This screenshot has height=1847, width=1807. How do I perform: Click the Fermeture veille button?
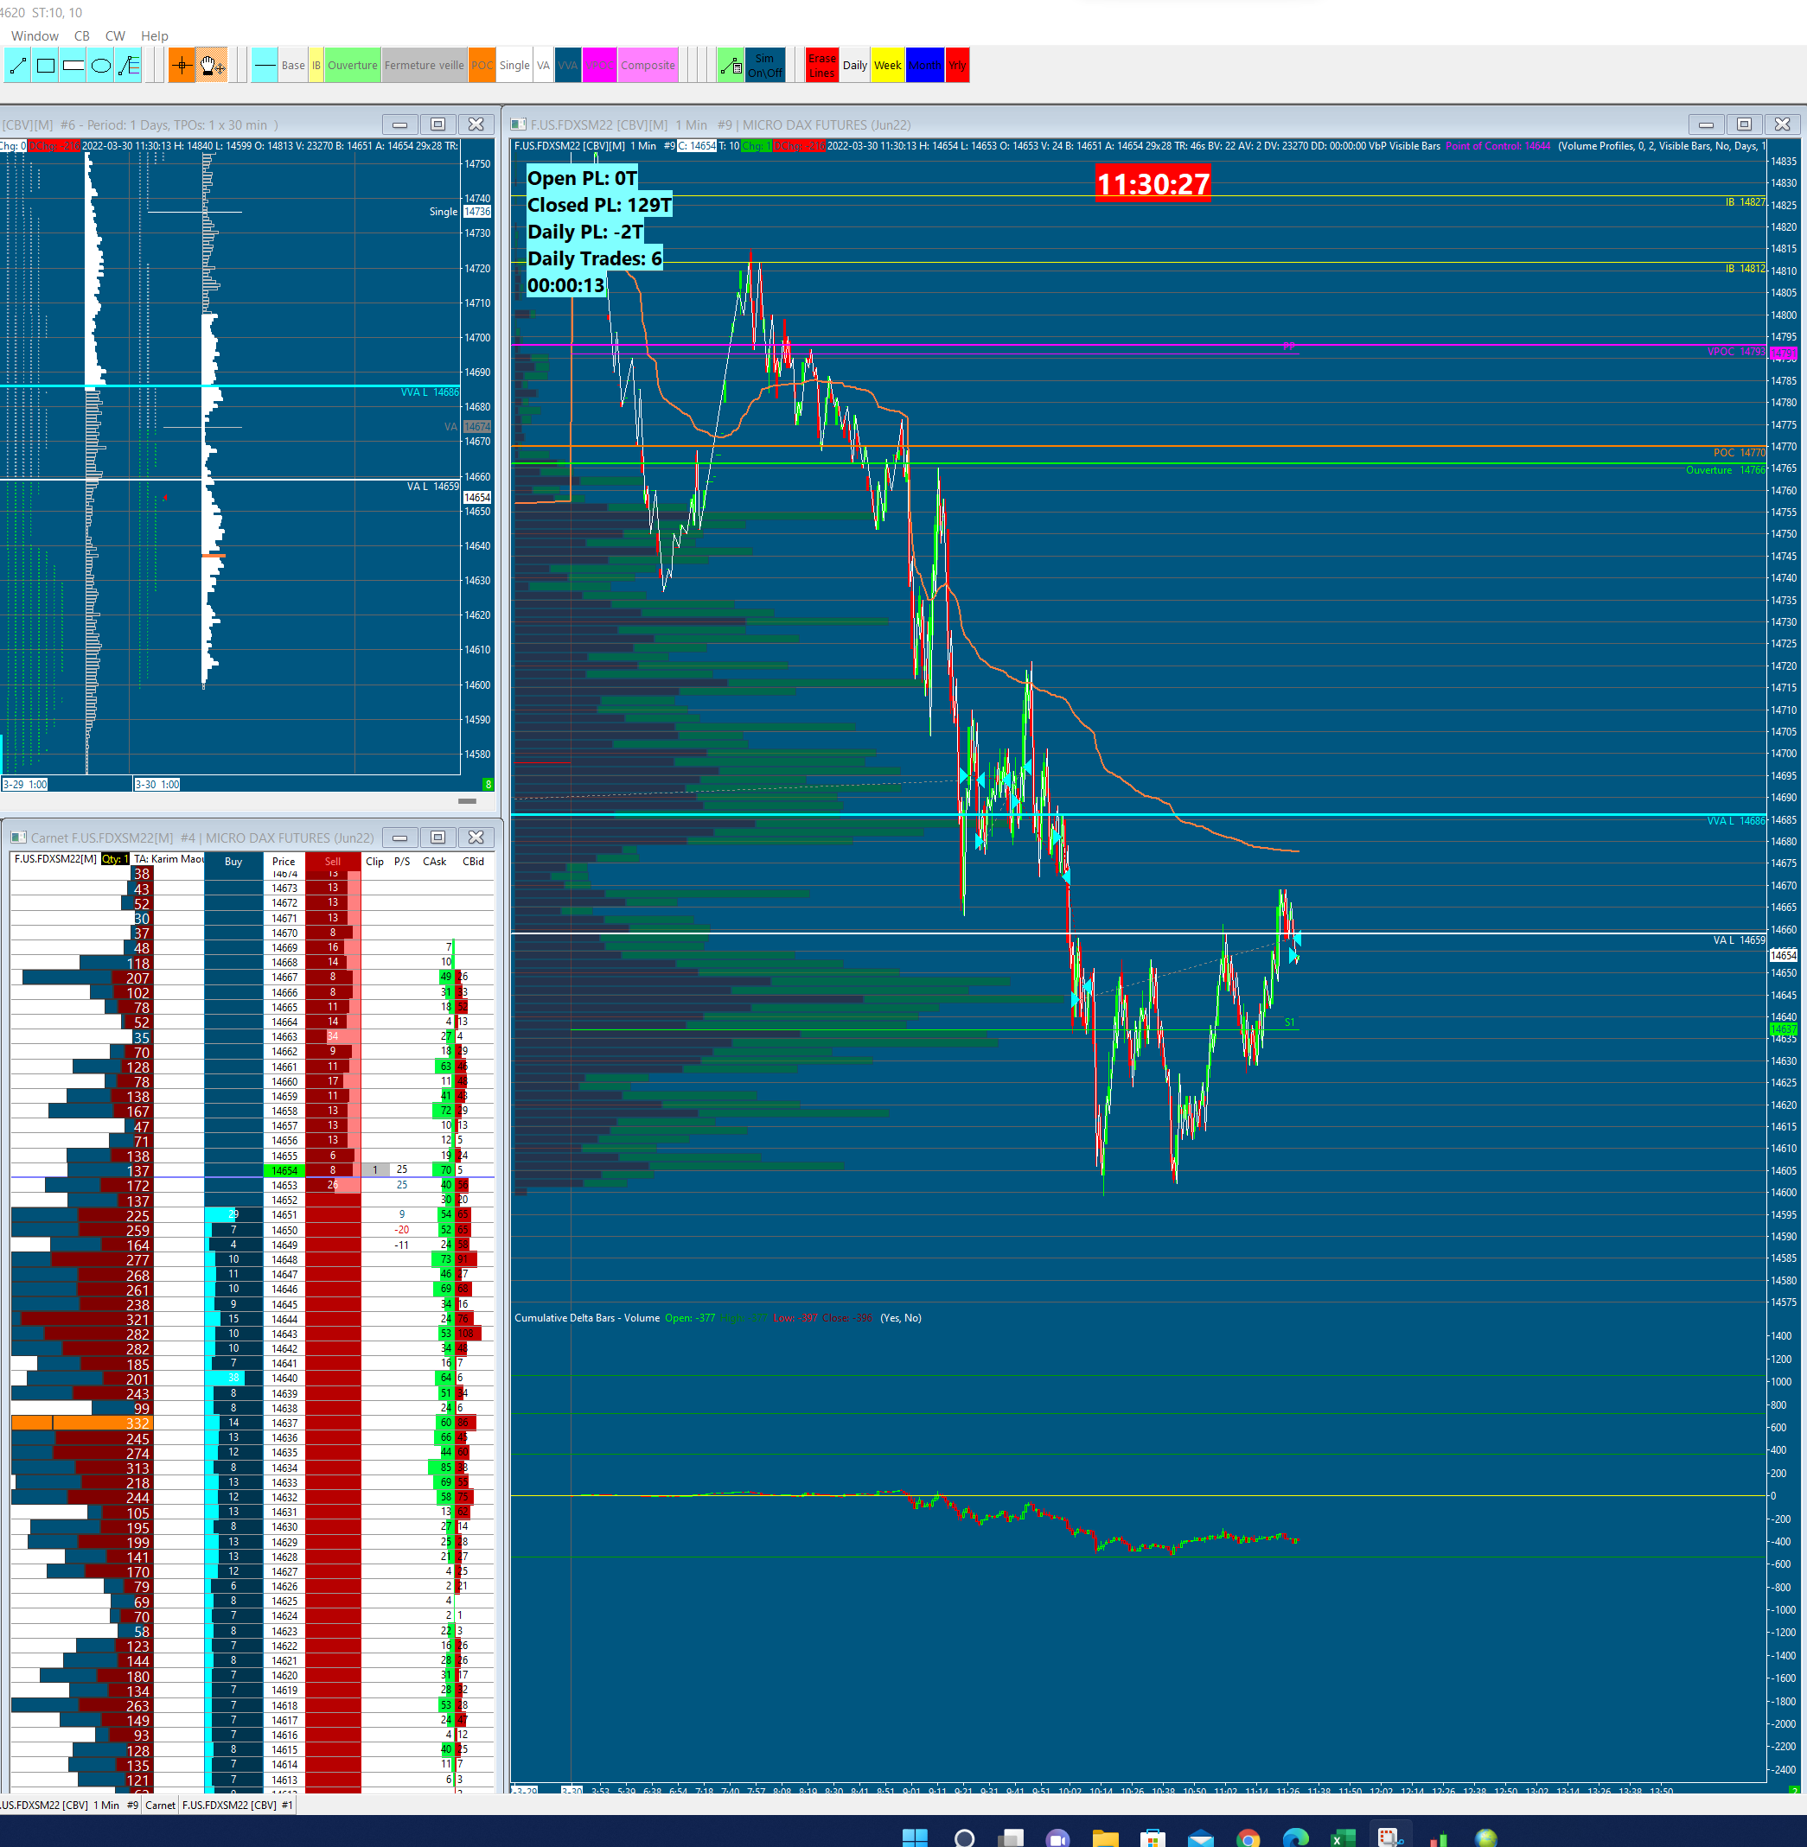(x=425, y=66)
